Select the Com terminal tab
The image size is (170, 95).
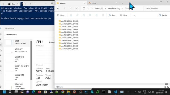click(x=13, y=4)
